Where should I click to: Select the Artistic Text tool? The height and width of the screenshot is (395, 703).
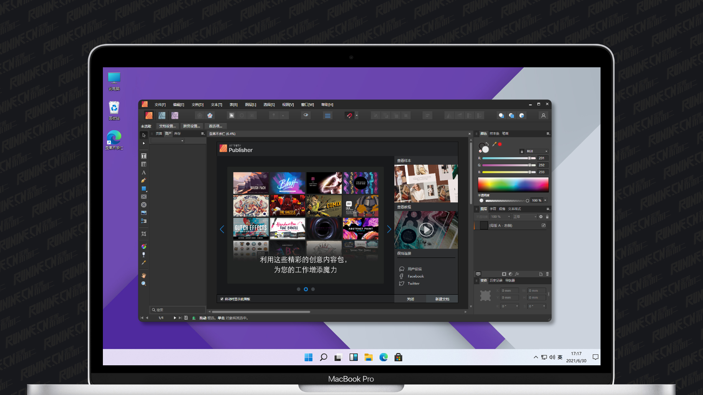(x=144, y=172)
